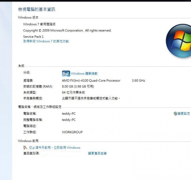This screenshot has width=191, height=180.
Task: Click 變更設定 to change computer name settings
Action: tap(184, 114)
